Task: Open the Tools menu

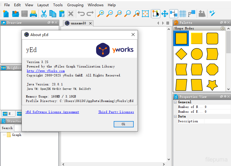Action: pyautogui.click(x=58, y=5)
